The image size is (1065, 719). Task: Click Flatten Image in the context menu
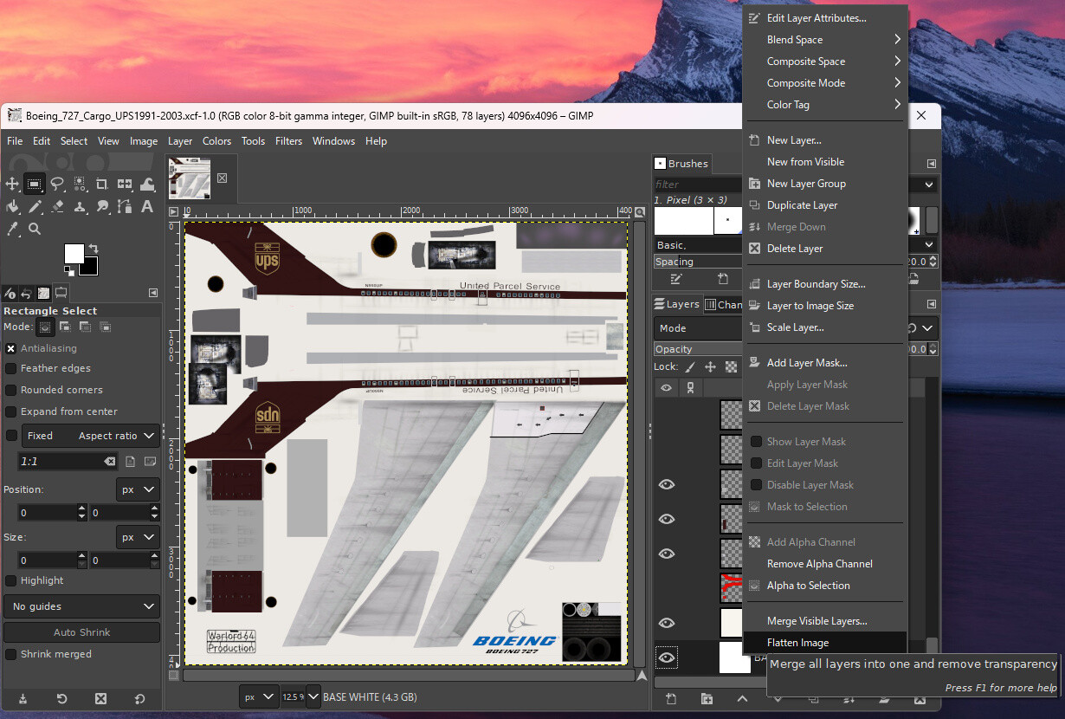pyautogui.click(x=825, y=643)
